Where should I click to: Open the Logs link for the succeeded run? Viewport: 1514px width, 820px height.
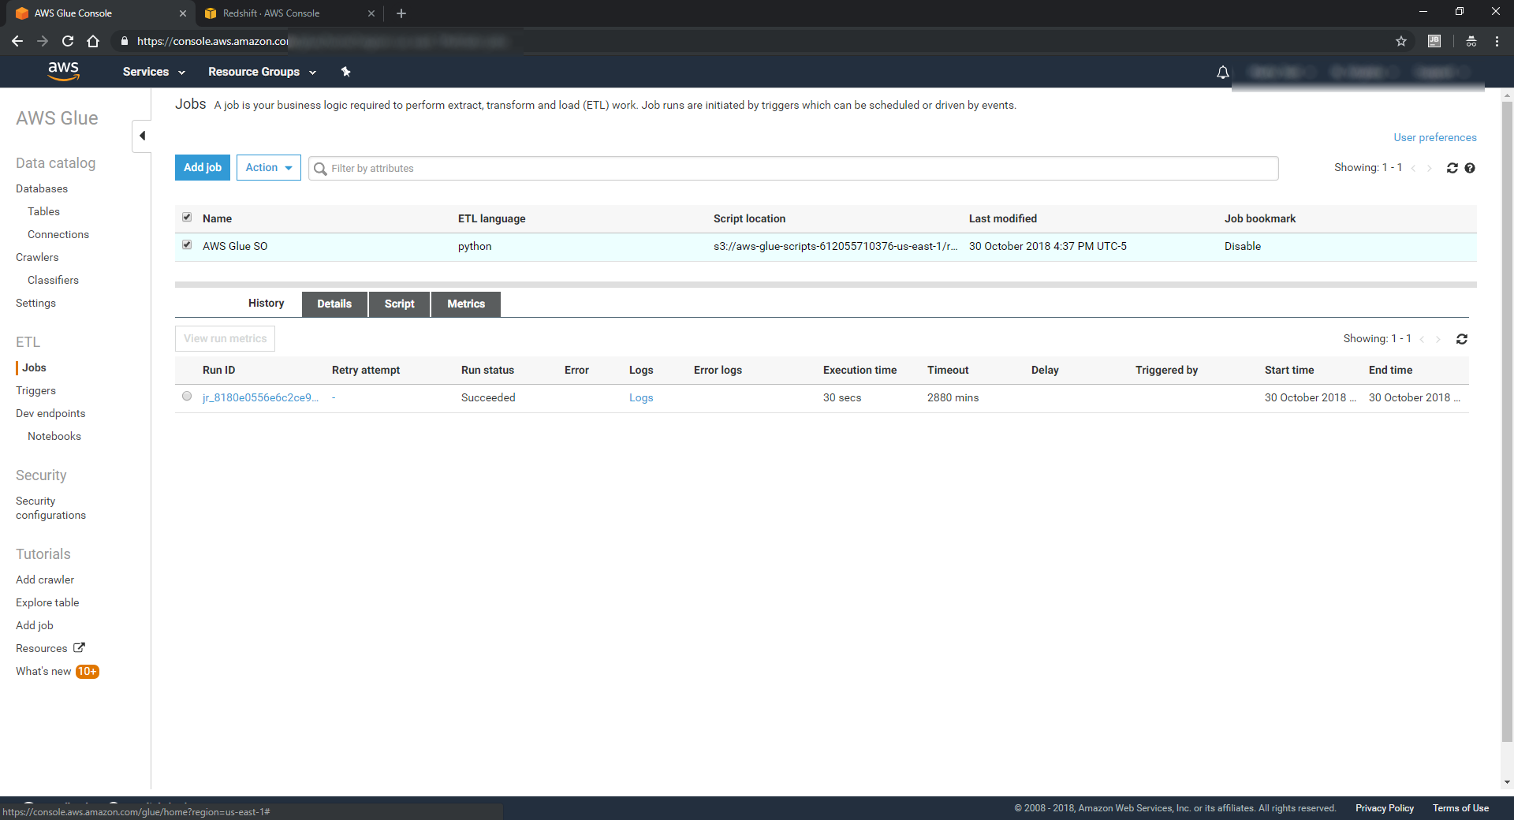(641, 398)
